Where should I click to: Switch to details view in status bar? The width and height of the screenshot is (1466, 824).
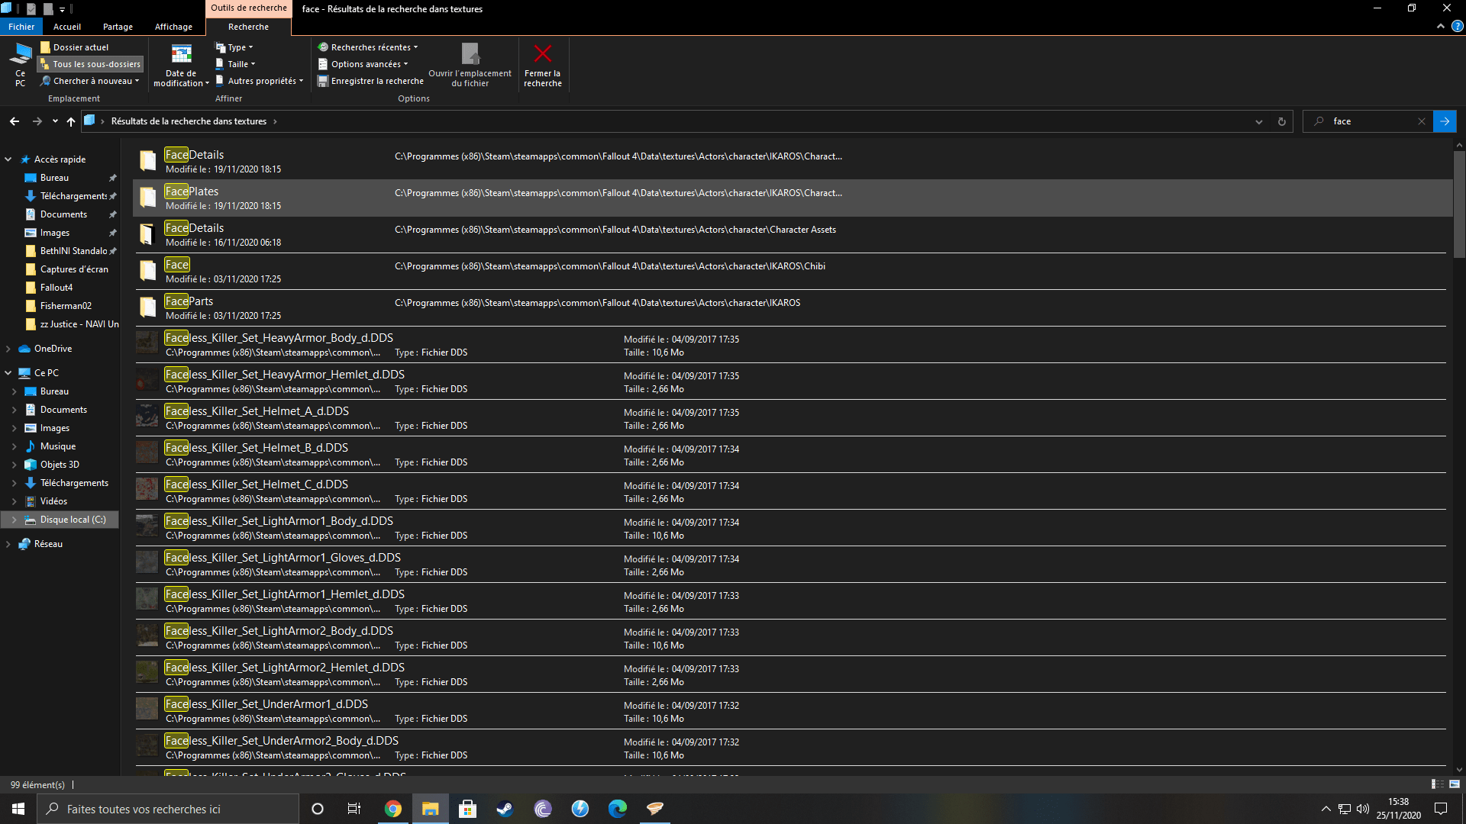(x=1437, y=784)
